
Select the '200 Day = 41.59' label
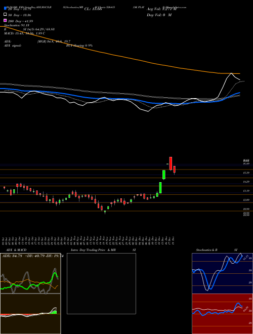(x=20, y=21)
